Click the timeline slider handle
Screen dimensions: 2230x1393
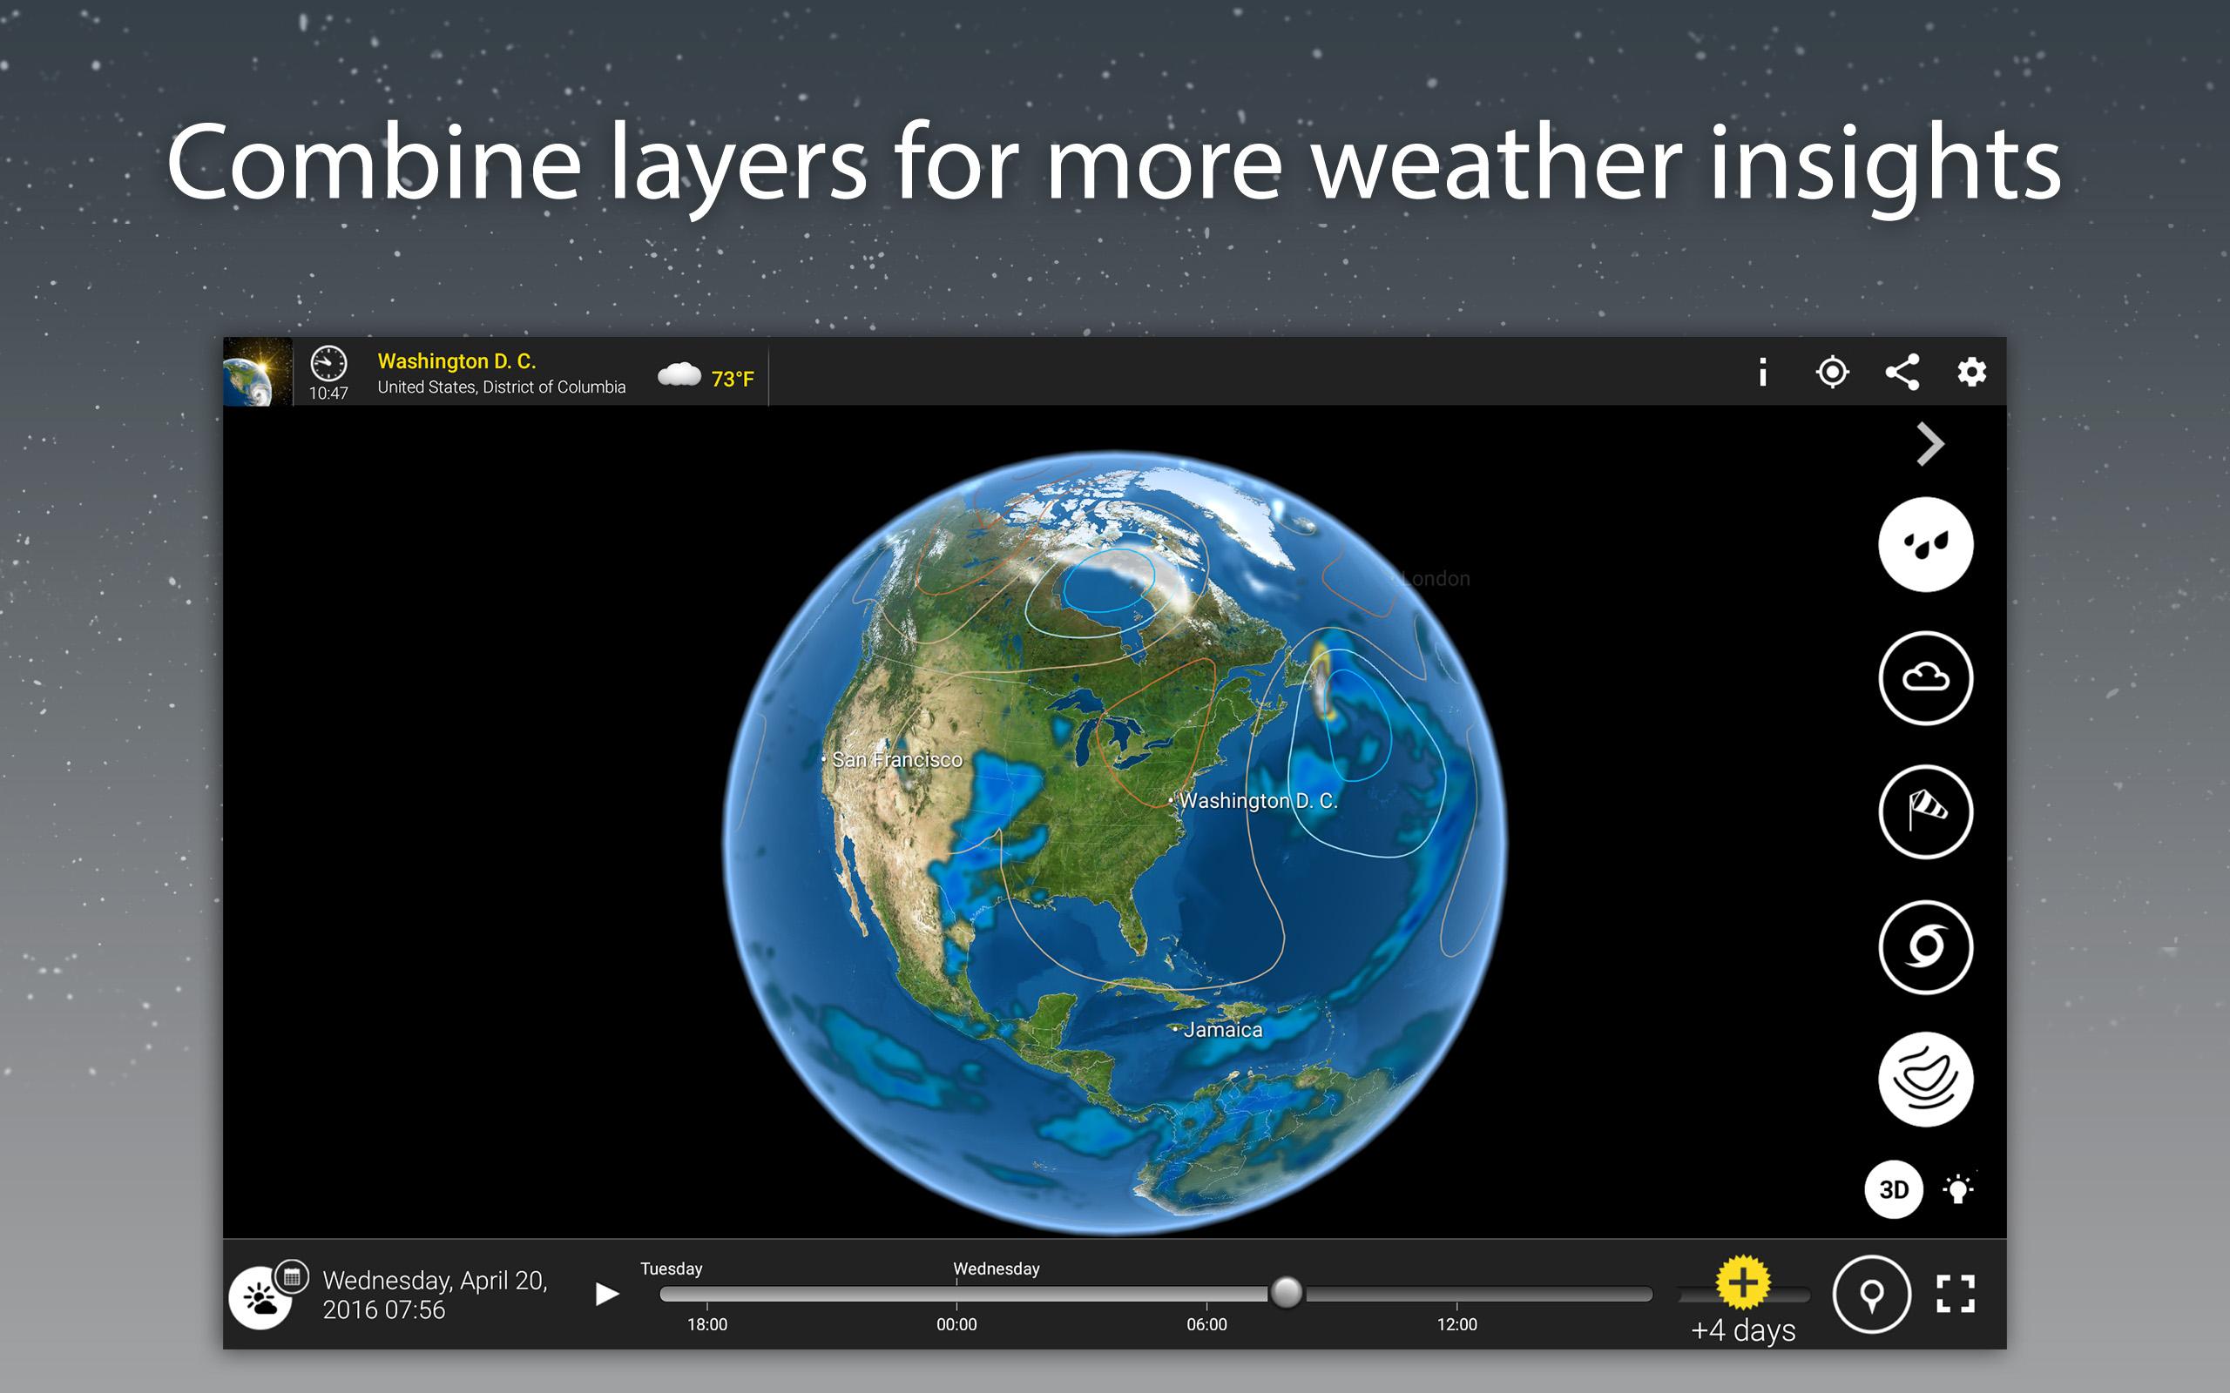pyautogui.click(x=1287, y=1293)
